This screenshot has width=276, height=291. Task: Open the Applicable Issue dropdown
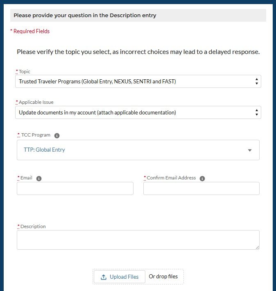[138, 112]
